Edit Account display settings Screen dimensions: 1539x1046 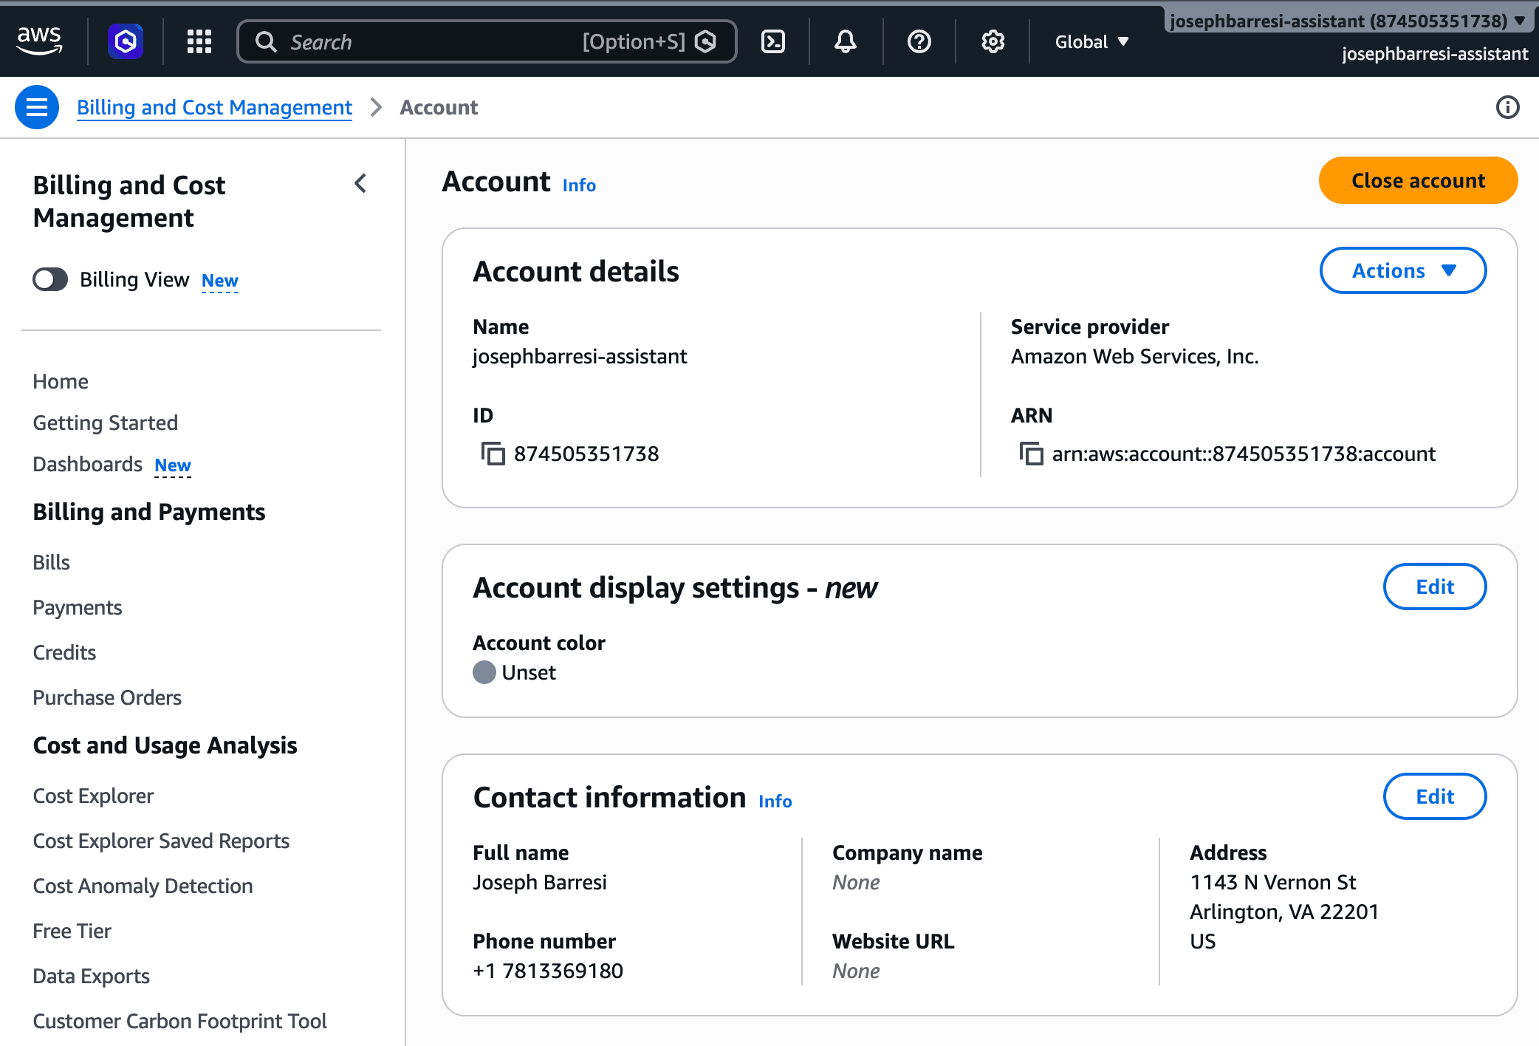point(1434,587)
